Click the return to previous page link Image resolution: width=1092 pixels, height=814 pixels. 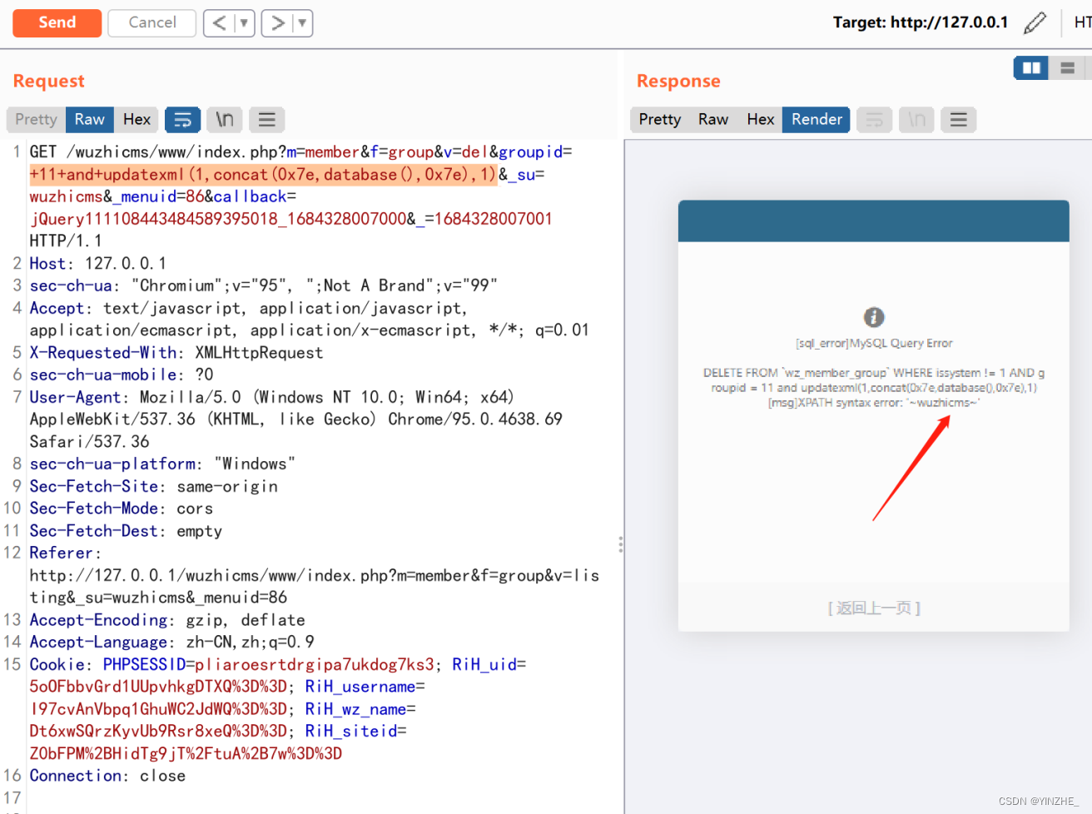tap(874, 608)
